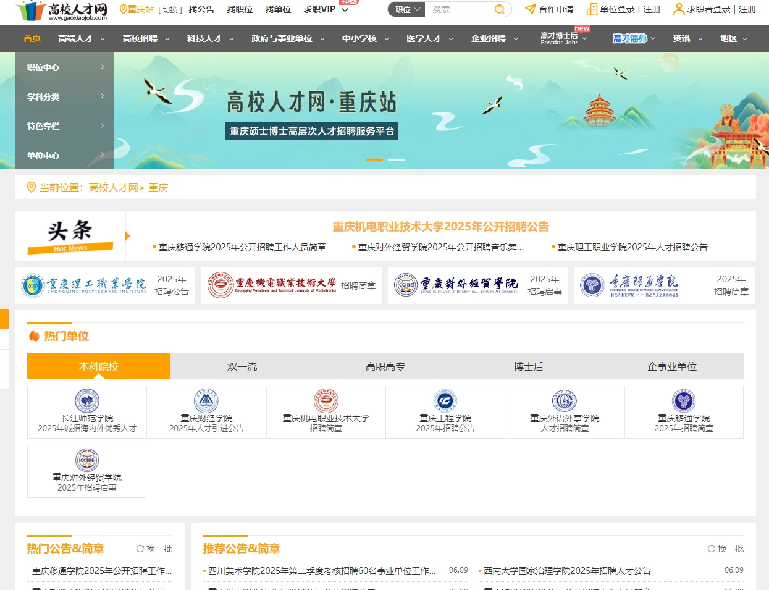点击本科院校高亮标签
Viewport: 769px width, 590px height.
98,366
